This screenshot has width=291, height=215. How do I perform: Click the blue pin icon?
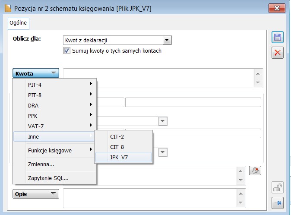pyautogui.click(x=278, y=203)
